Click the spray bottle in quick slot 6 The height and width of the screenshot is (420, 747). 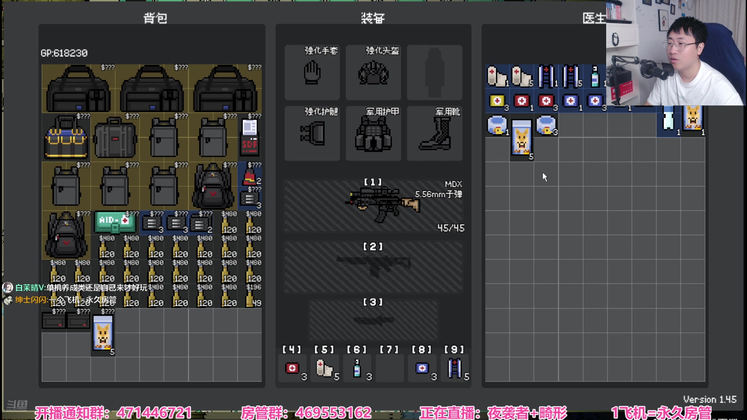[358, 368]
